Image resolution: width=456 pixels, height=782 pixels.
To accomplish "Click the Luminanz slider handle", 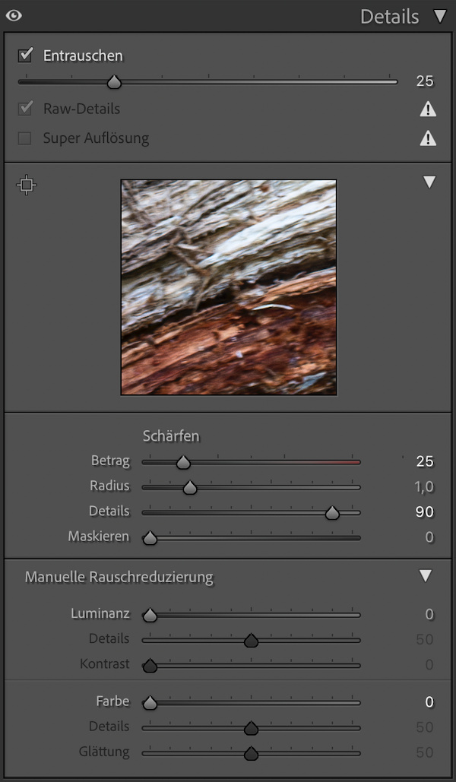I will [x=150, y=615].
